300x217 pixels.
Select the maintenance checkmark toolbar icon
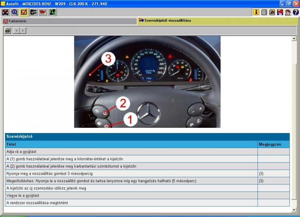pyautogui.click(x=24, y=12)
